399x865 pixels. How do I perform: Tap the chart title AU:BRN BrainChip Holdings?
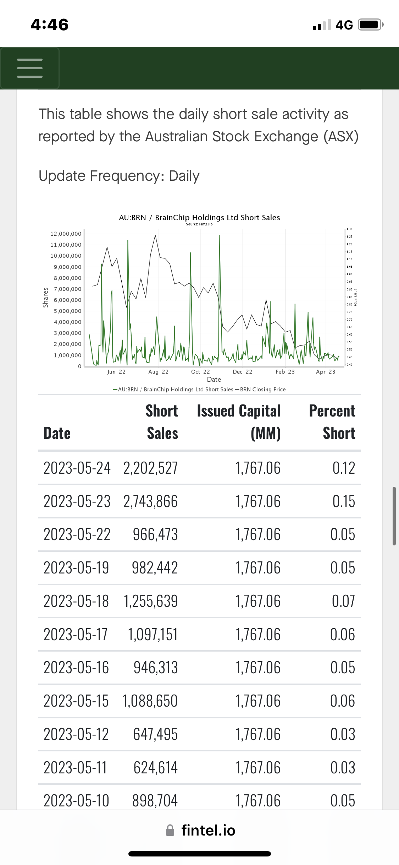199,217
